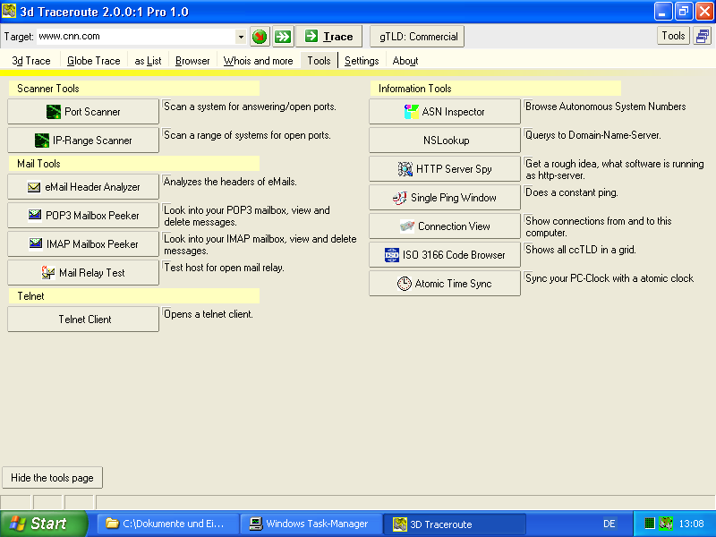Viewport: 716px width, 537px height.
Task: Expand the Target address dropdown
Action: click(x=241, y=37)
